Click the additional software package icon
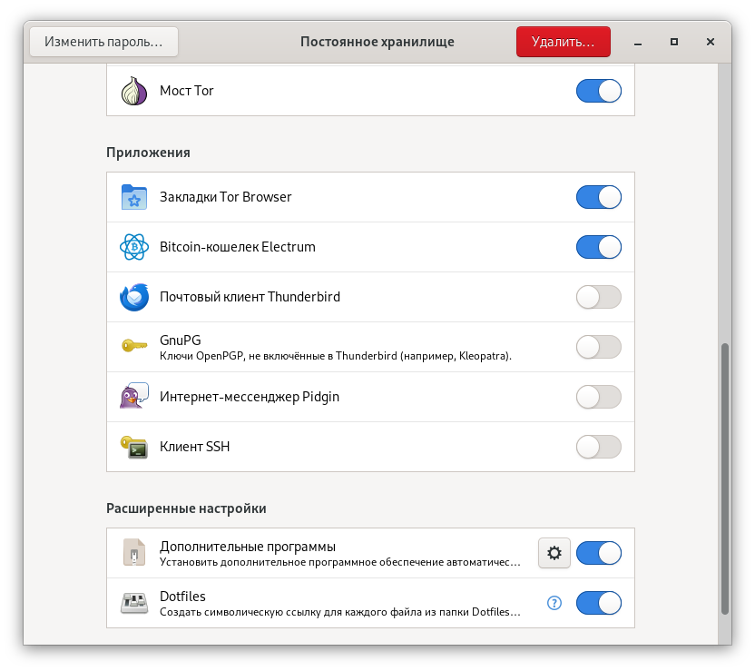755x671 pixels. coord(134,553)
